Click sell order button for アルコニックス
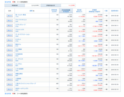 pos(10,30)
